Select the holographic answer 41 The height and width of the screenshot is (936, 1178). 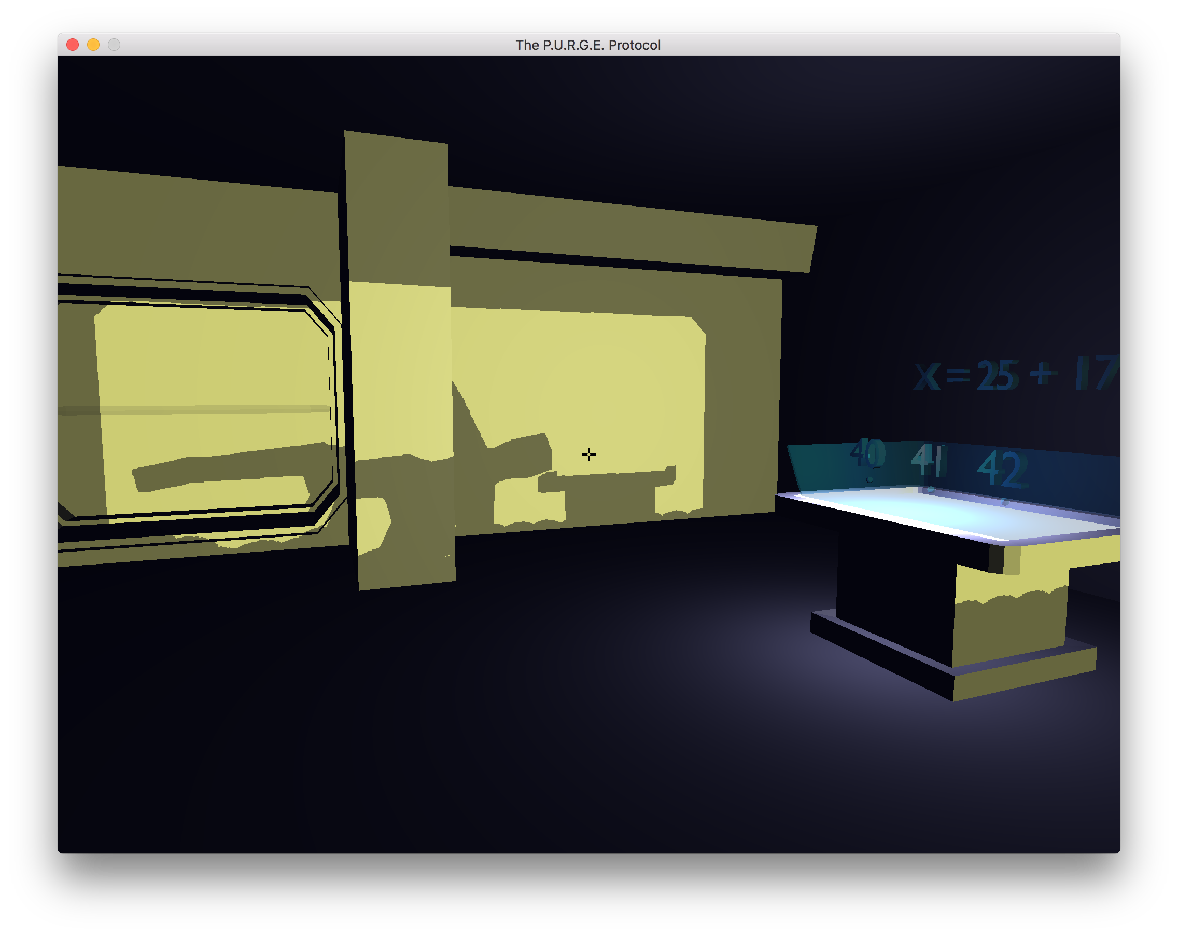click(928, 460)
